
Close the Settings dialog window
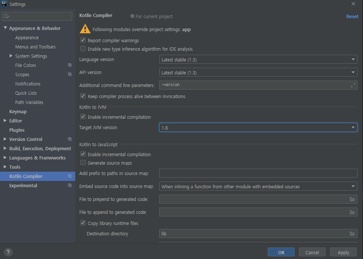[x=353, y=4]
